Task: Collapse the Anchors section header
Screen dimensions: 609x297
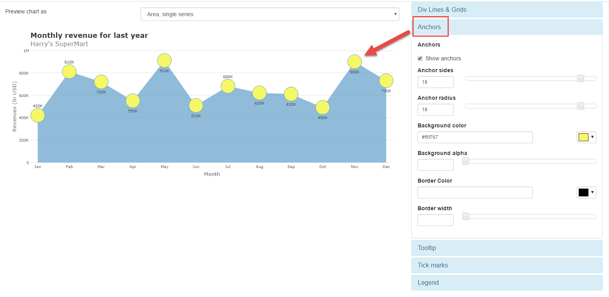Action: 429,27
